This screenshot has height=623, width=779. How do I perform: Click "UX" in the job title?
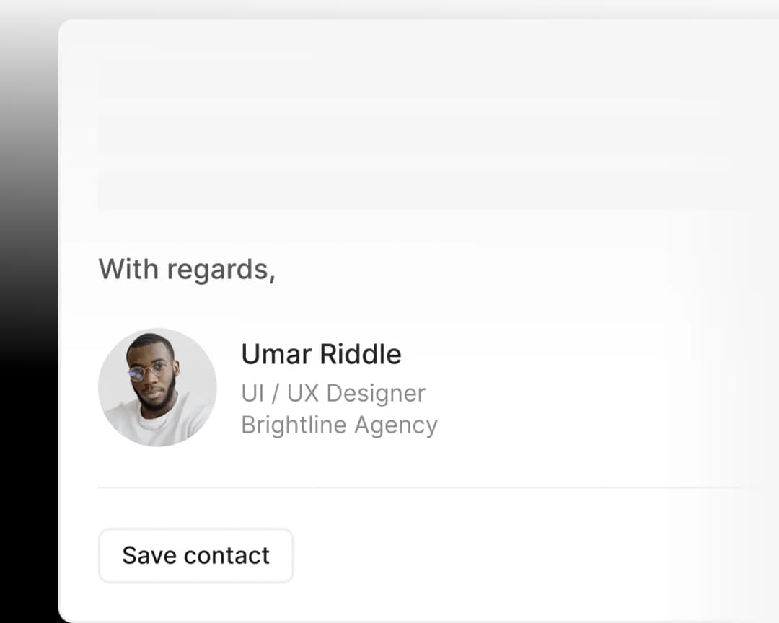click(303, 394)
